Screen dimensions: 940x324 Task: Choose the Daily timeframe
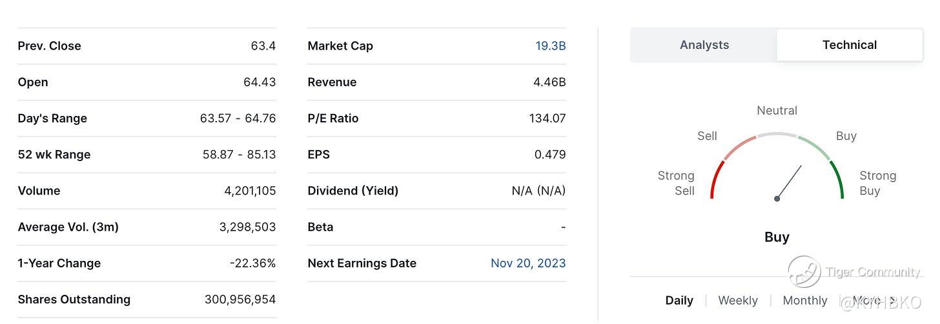(x=679, y=301)
